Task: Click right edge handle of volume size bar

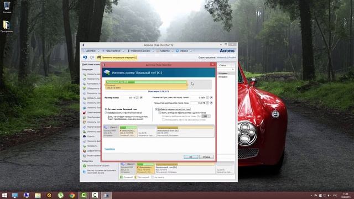Action: (187, 85)
